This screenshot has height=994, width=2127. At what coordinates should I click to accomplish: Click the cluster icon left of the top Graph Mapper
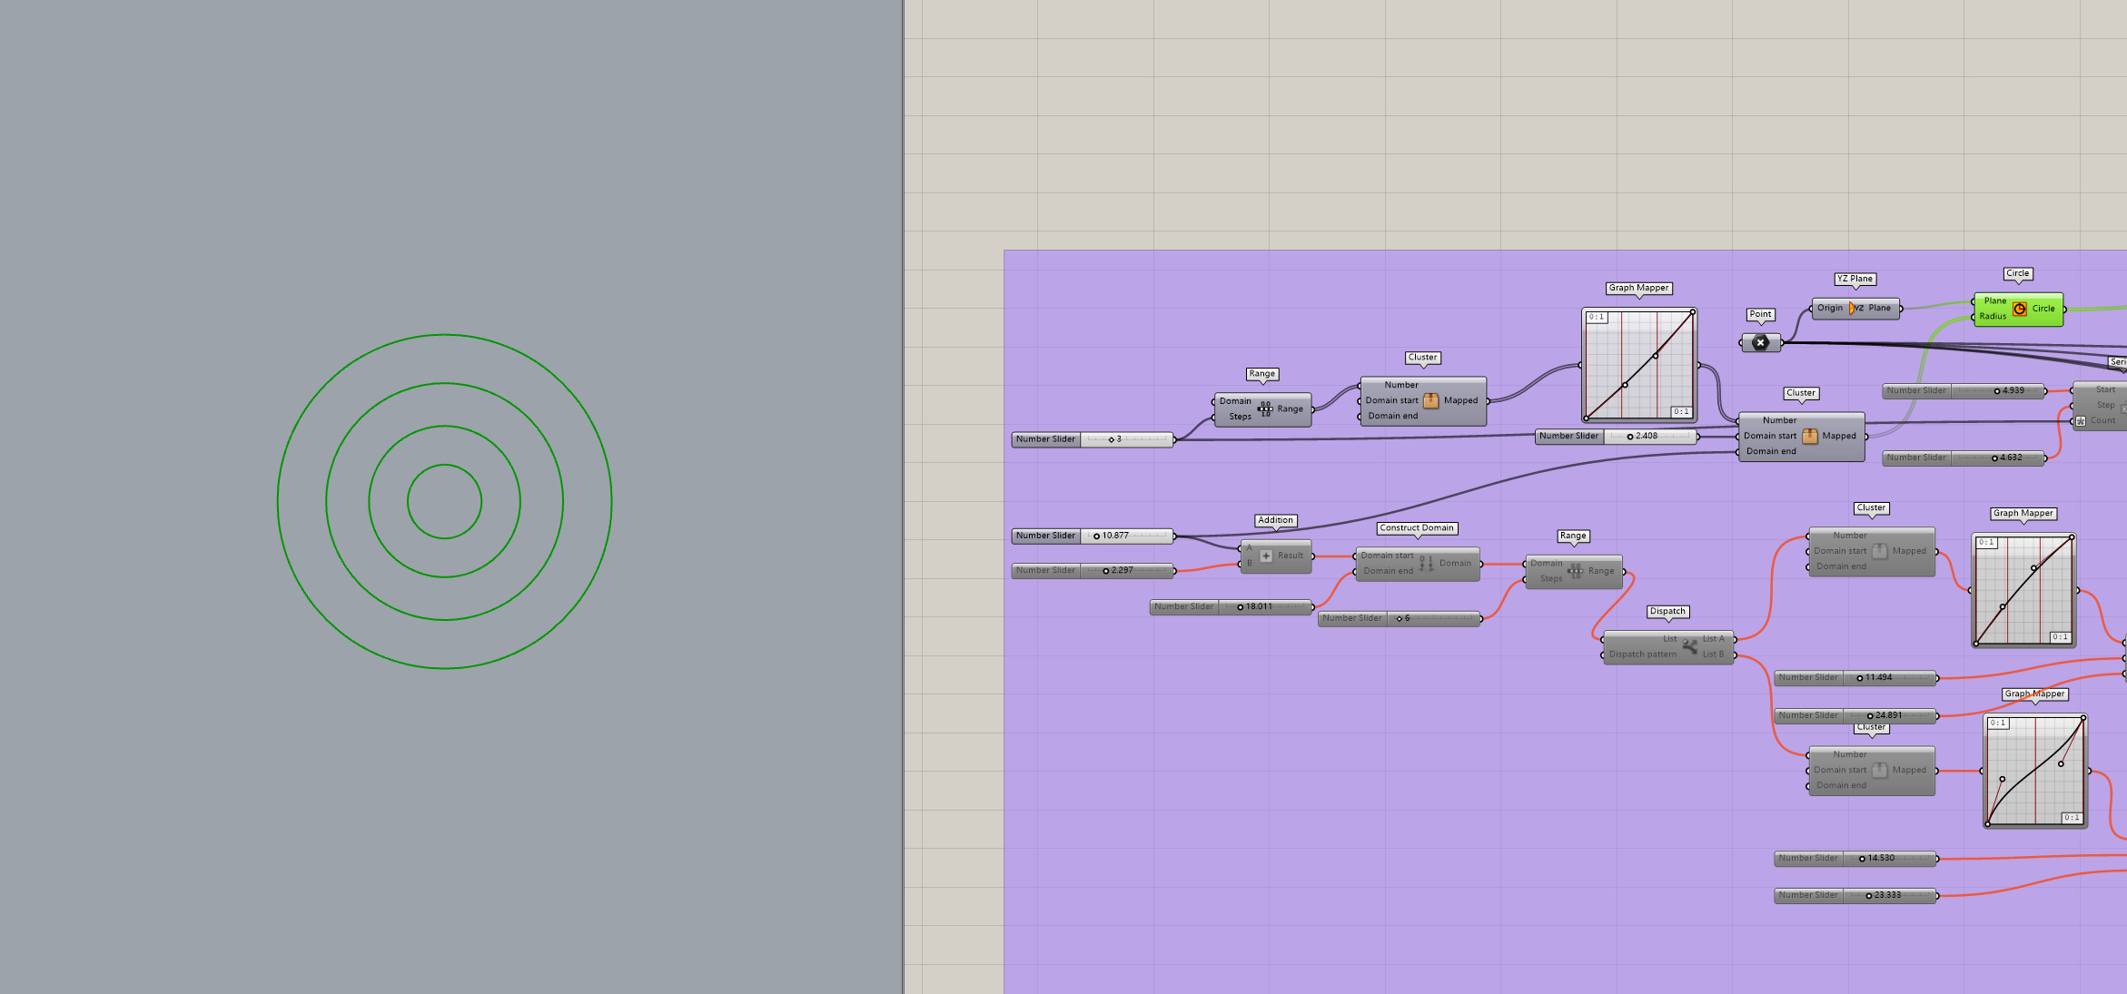pyautogui.click(x=1430, y=400)
